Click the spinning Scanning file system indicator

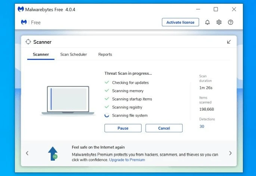107,115
